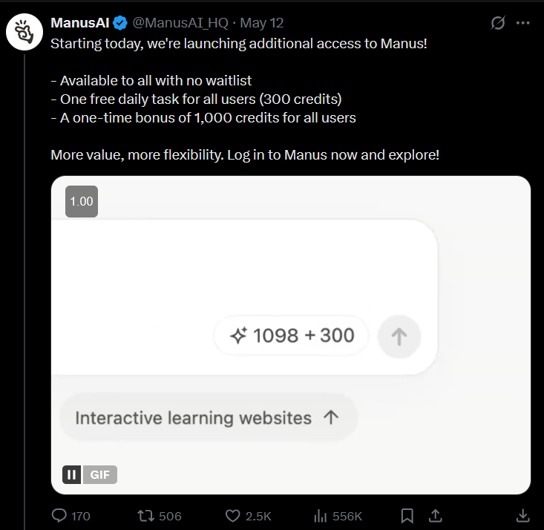
Task: Pause the GIF playback
Action: pos(72,474)
